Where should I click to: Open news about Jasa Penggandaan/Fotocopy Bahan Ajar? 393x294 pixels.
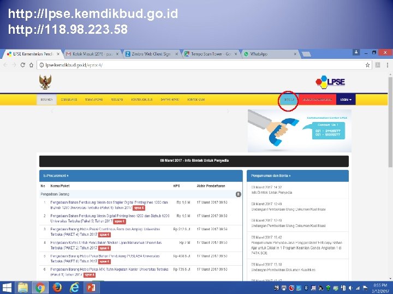(x=297, y=248)
